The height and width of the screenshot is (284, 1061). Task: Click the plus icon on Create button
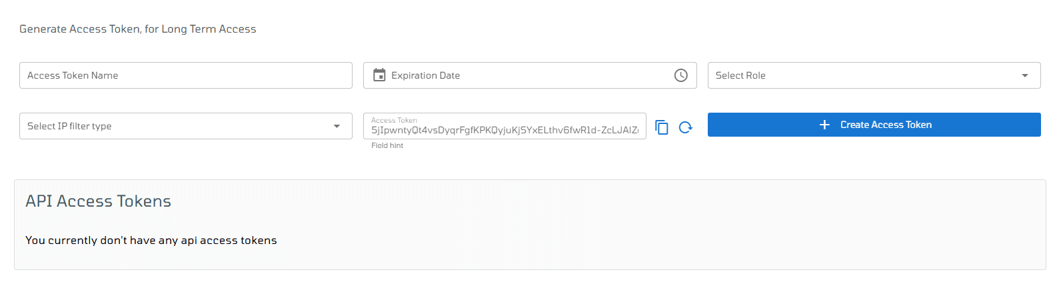coord(824,125)
